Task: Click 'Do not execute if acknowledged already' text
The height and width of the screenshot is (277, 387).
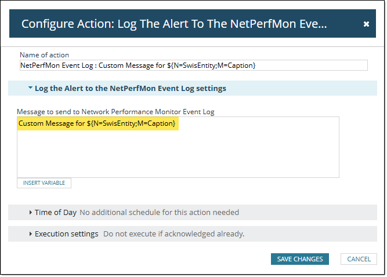Action: click(x=173, y=234)
